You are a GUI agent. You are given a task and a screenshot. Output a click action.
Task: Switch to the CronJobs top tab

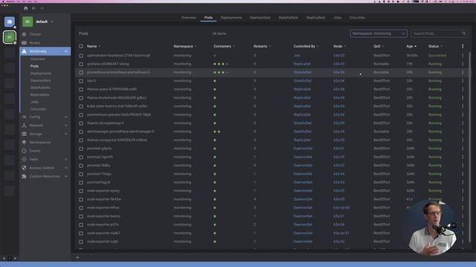tap(357, 18)
